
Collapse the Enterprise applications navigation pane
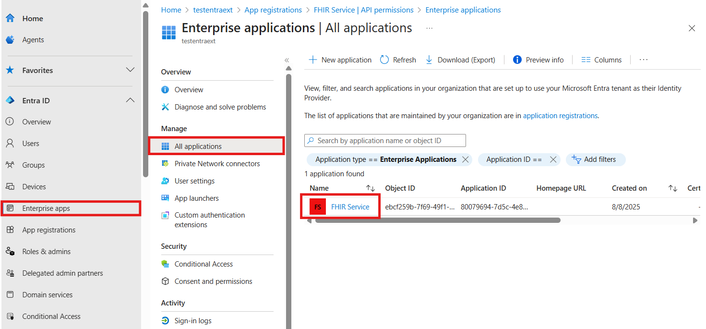pyautogui.click(x=287, y=60)
